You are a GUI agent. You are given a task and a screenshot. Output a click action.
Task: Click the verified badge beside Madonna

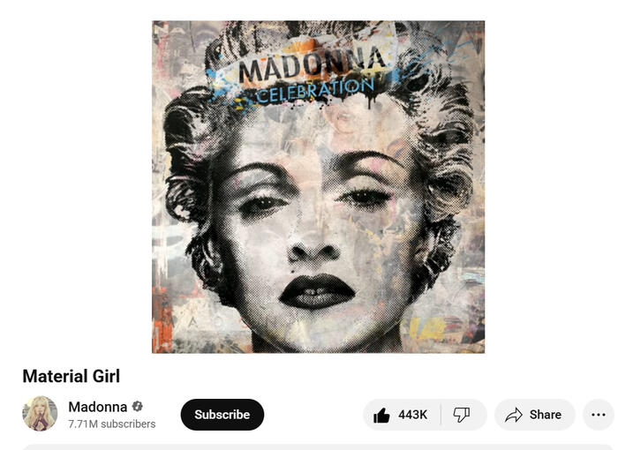[137, 406]
